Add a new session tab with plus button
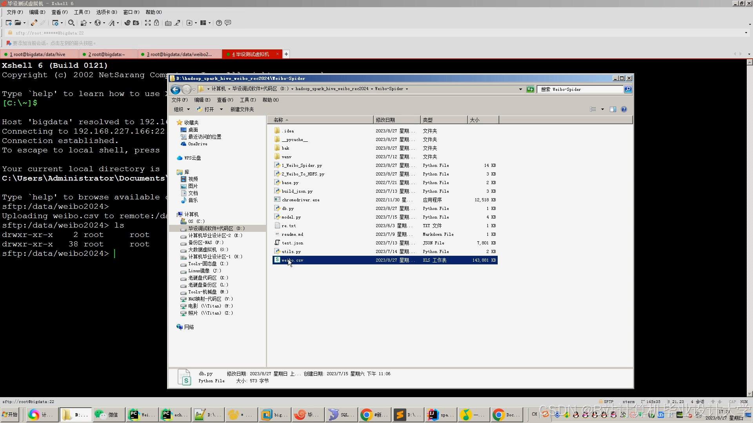 pos(286,54)
